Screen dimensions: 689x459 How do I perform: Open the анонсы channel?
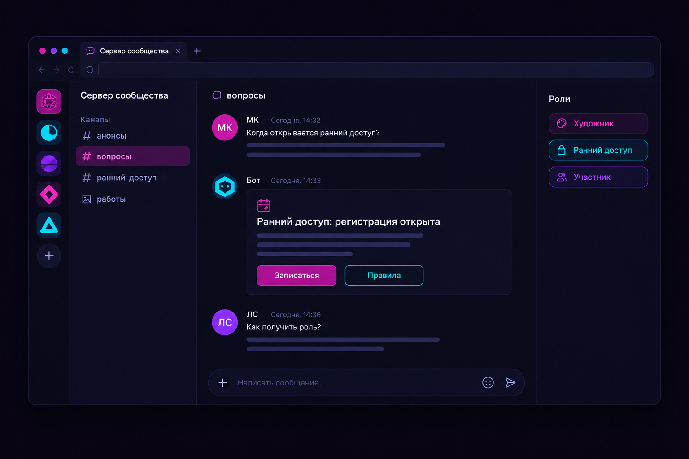click(x=133, y=136)
